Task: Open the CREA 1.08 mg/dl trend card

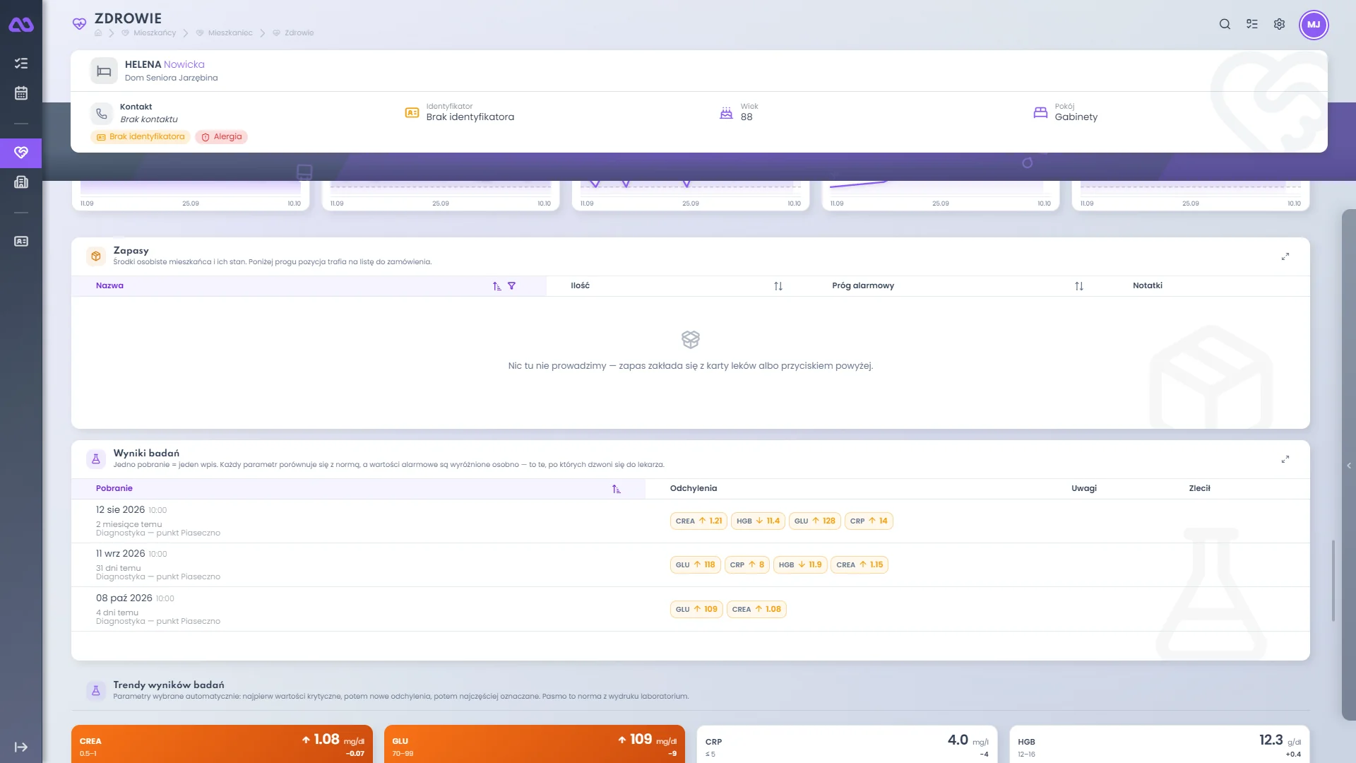Action: 222,744
